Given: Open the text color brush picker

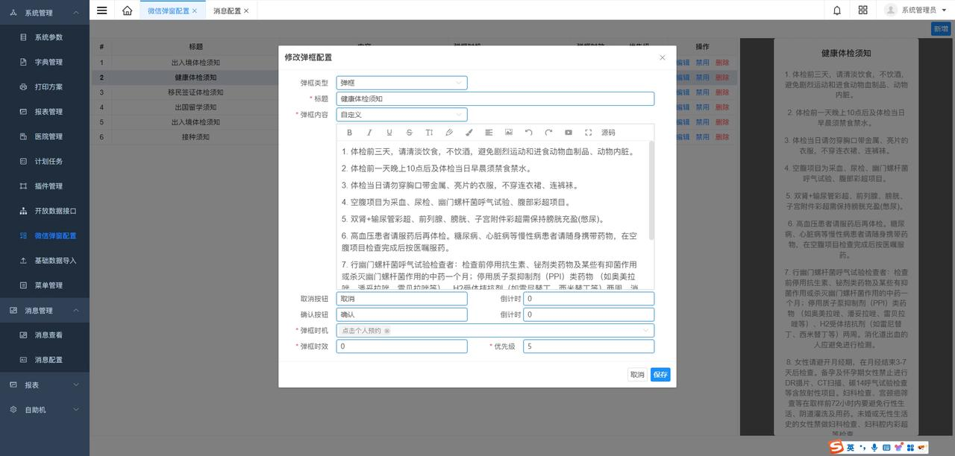Looking at the screenshot, I should click(469, 133).
